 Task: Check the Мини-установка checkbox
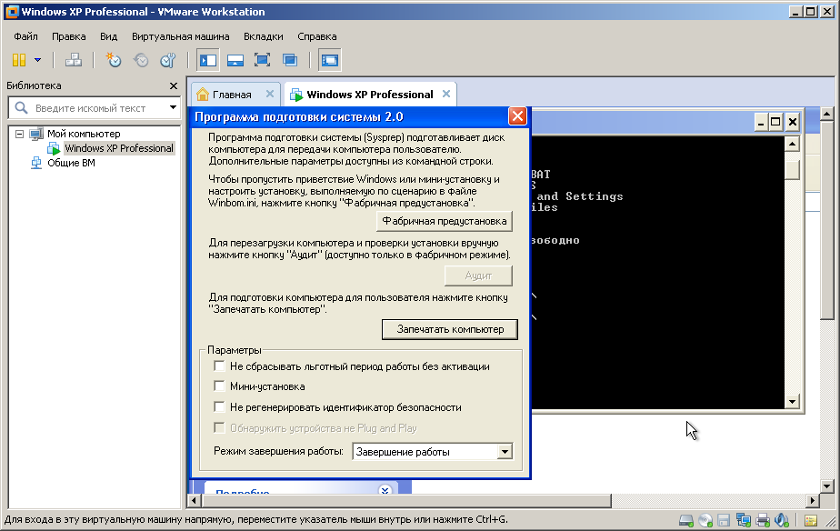pyautogui.click(x=219, y=386)
